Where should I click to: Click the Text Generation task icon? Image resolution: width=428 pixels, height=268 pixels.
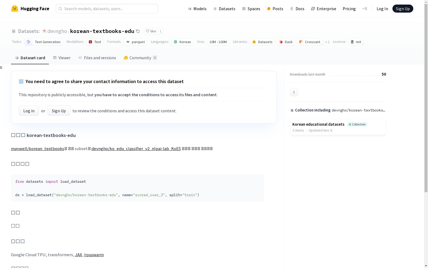(x=29, y=42)
